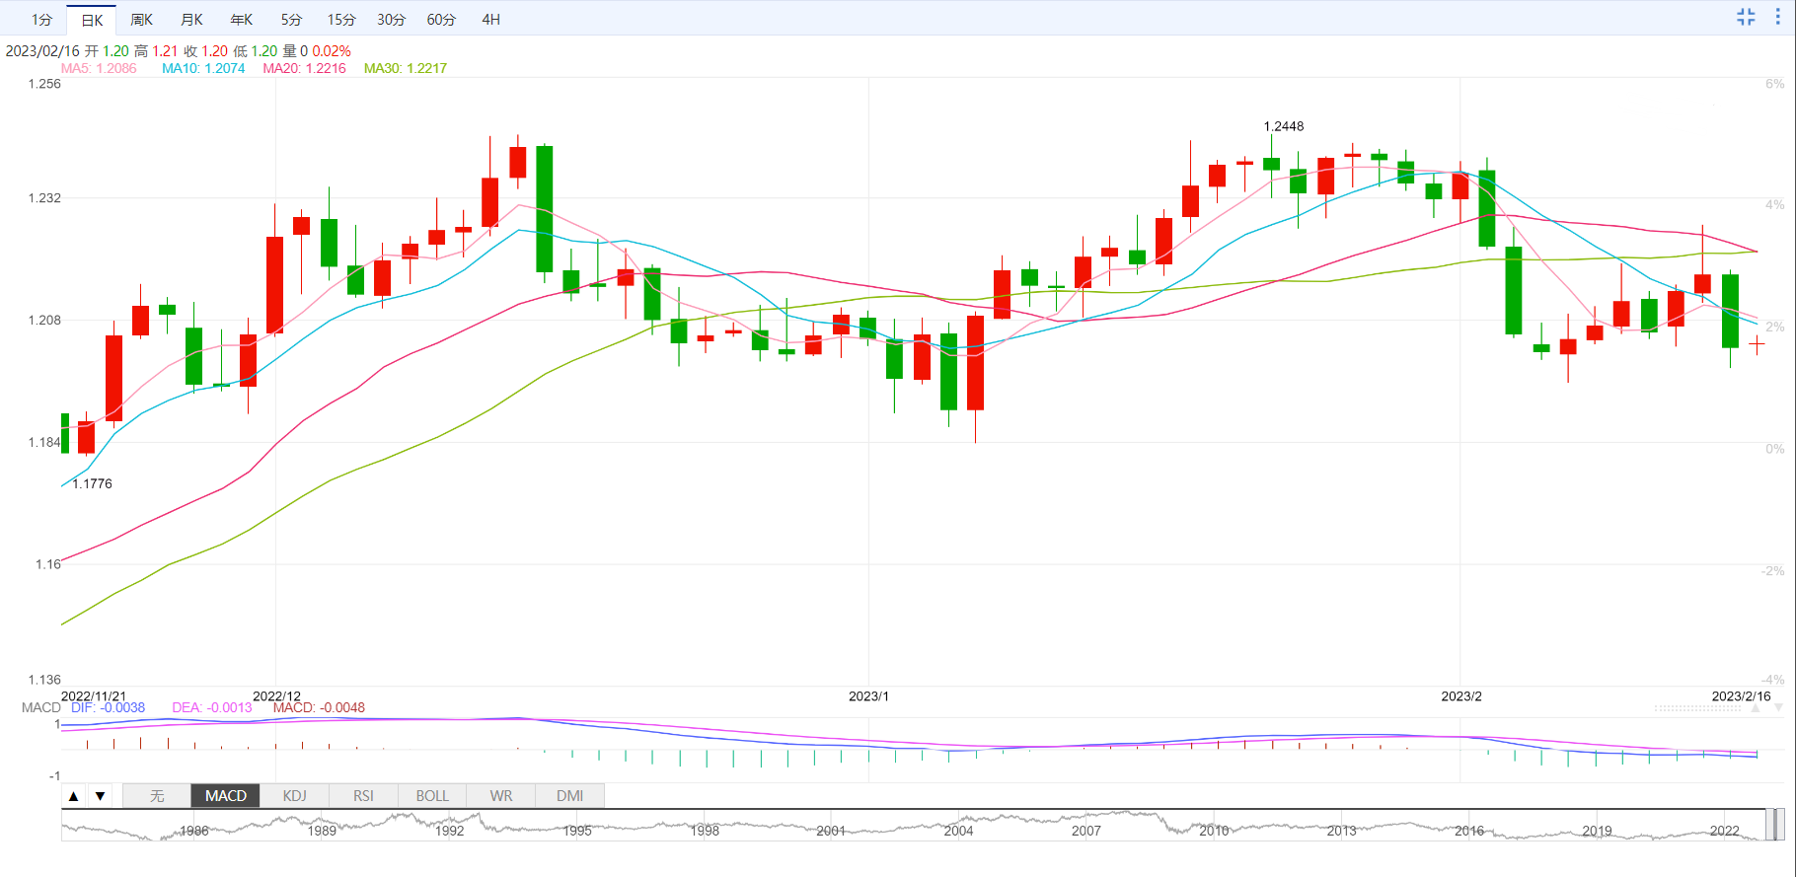Click the gray down triangle under 2023/2/16
The image size is (1796, 877).
point(1779,708)
